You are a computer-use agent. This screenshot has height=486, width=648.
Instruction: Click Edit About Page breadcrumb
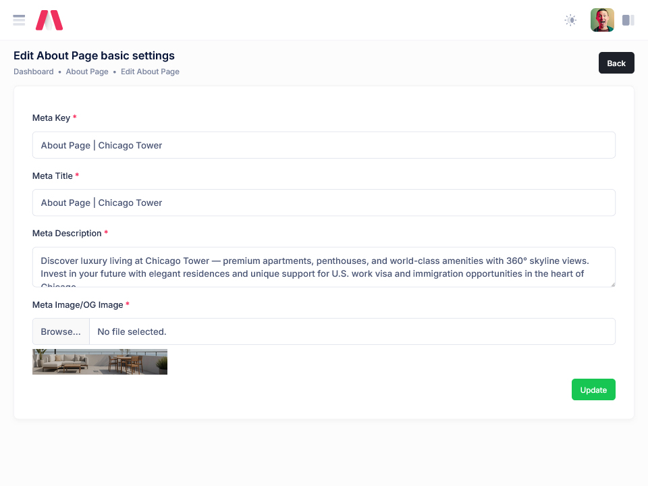coord(150,72)
